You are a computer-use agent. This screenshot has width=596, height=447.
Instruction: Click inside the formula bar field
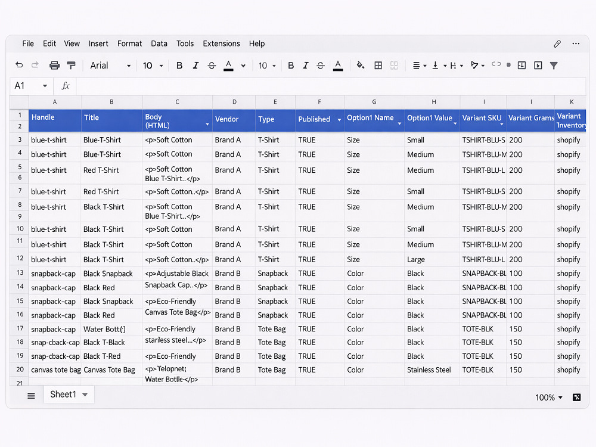click(x=331, y=86)
